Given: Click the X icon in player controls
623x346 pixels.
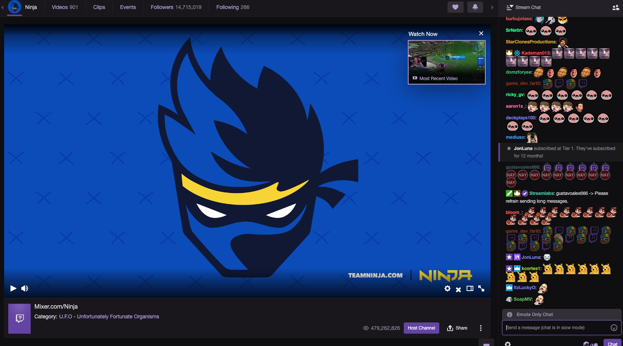Looking at the screenshot, I should click(458, 290).
